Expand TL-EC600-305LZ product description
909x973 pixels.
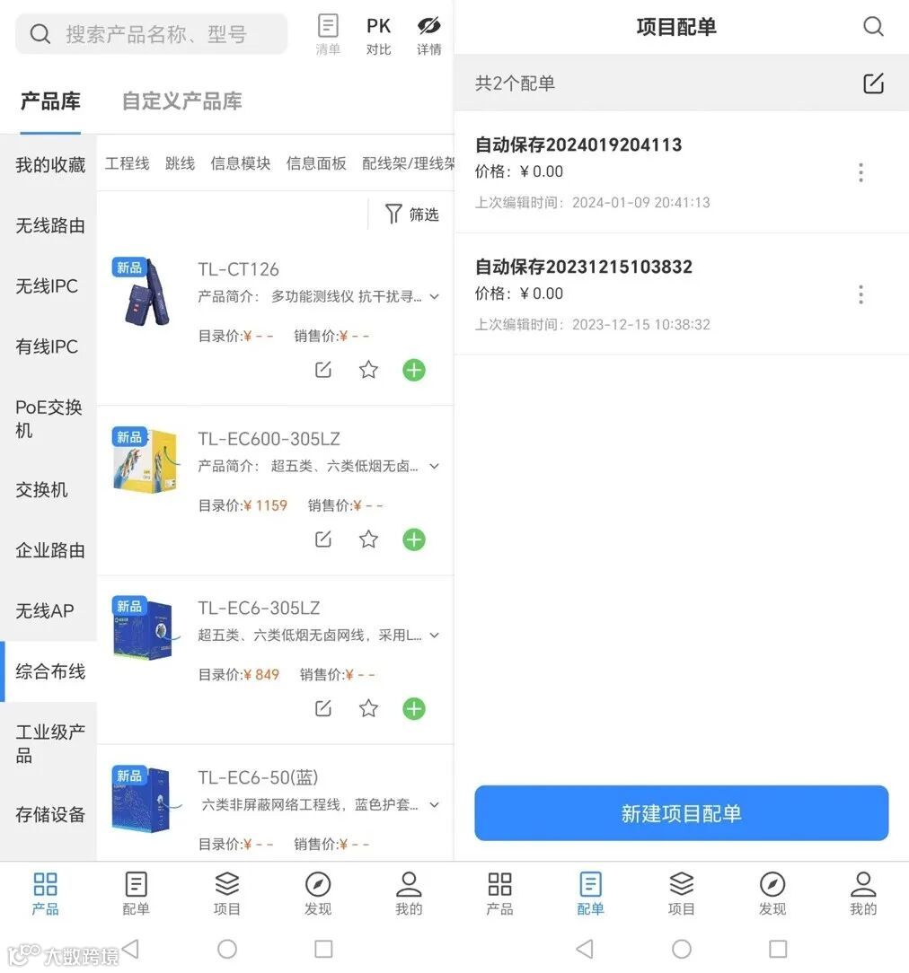[x=435, y=466]
